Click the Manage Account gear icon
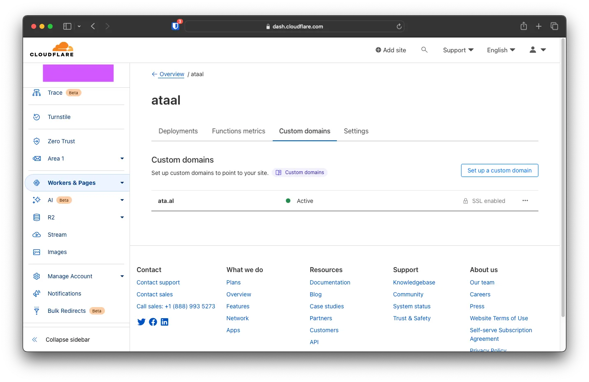The height and width of the screenshot is (382, 589). click(37, 276)
